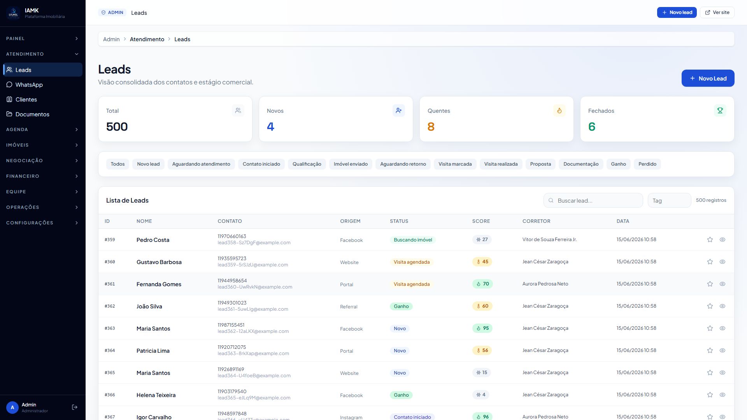View Gustavo Barbosa via eye icon

(722, 262)
